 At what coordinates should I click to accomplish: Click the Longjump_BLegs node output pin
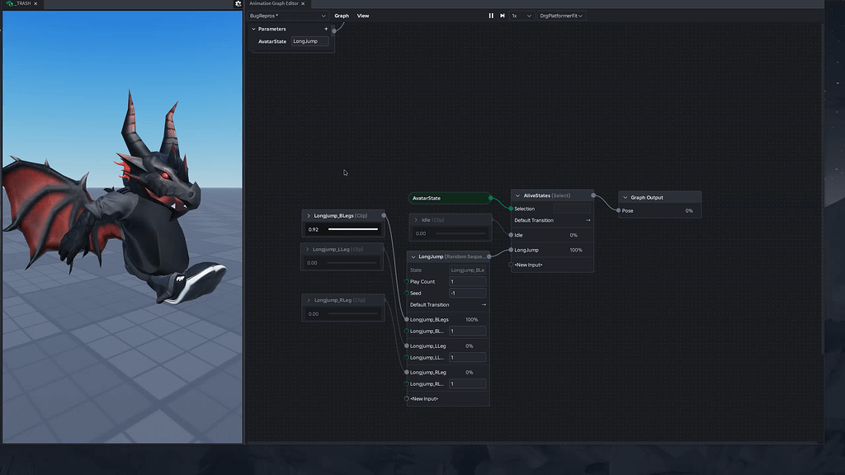[x=384, y=215]
